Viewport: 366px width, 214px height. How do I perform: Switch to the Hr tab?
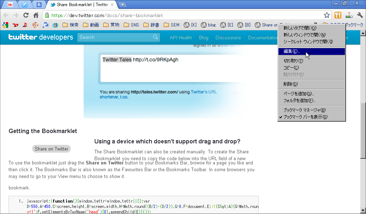10,4
